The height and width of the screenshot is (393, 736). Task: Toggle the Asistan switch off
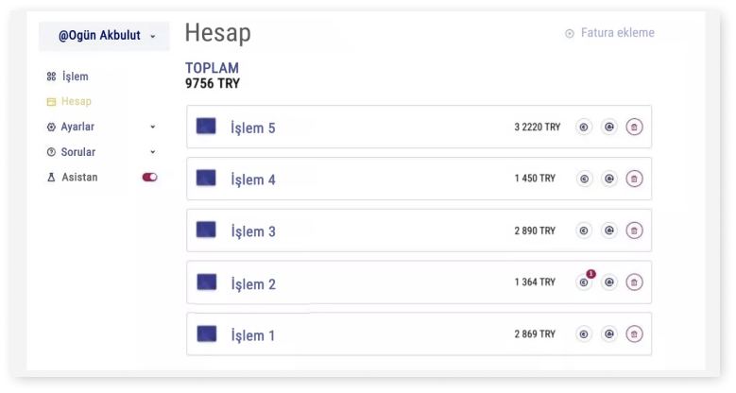tap(149, 177)
